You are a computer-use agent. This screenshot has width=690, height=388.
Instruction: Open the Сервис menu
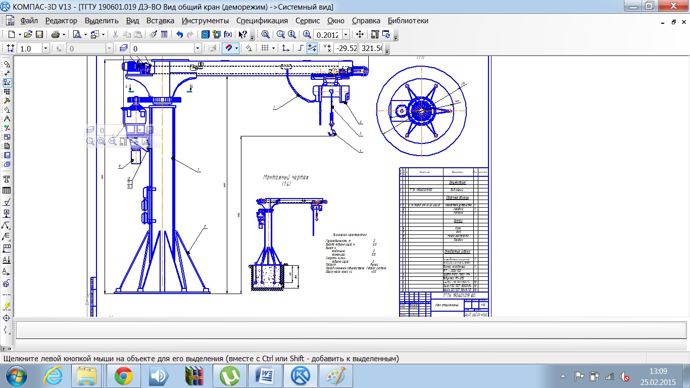click(x=308, y=21)
